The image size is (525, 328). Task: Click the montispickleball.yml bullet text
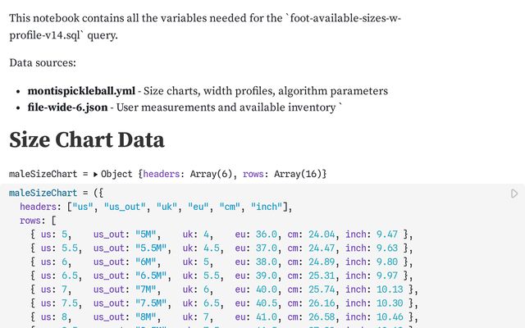(81, 91)
